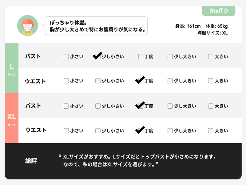Uncheck L size waist 丁度 checkbox

(141, 81)
